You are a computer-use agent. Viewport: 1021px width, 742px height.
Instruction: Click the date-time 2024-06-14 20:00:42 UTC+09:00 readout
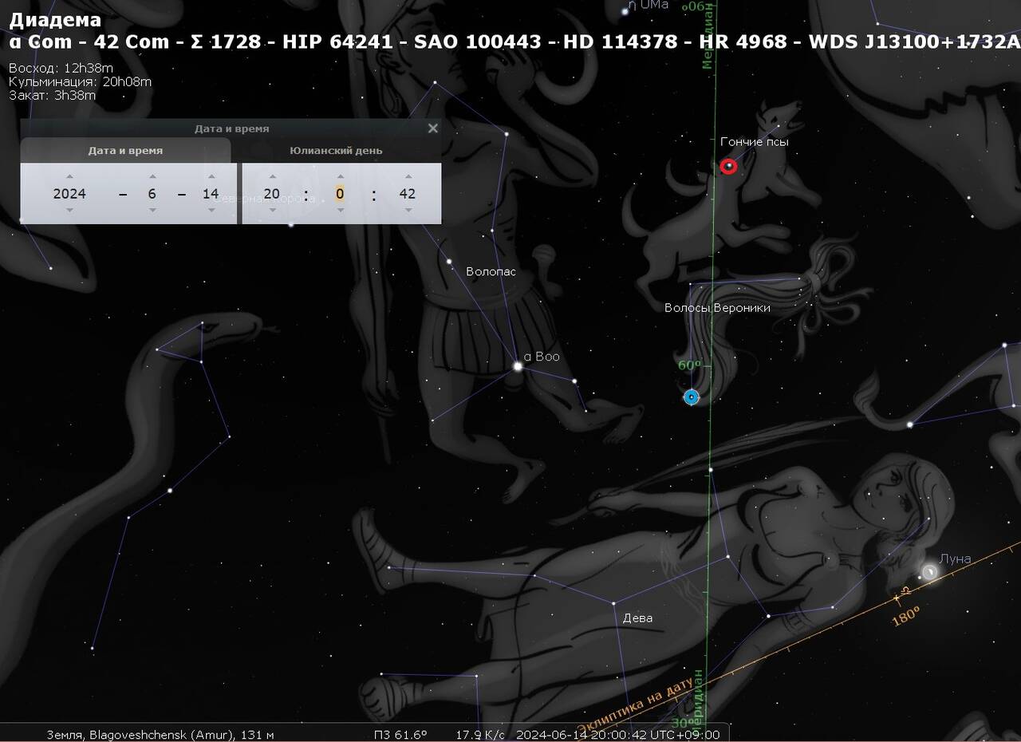[x=617, y=734]
